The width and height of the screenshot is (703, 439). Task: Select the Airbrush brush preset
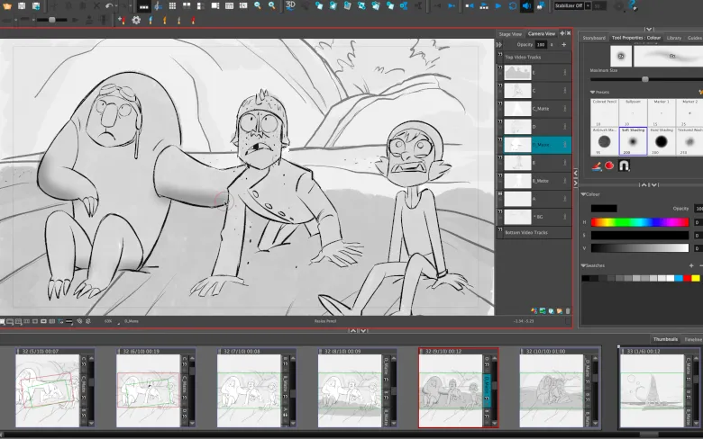click(605, 141)
